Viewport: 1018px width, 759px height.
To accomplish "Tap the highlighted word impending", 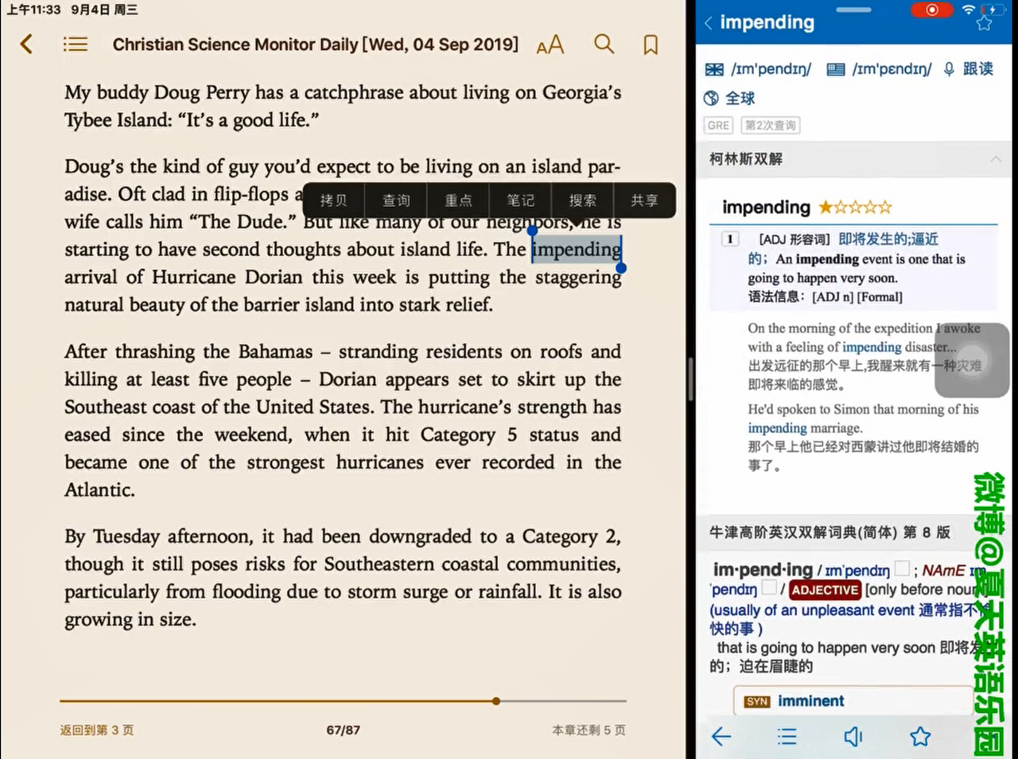I will (577, 249).
